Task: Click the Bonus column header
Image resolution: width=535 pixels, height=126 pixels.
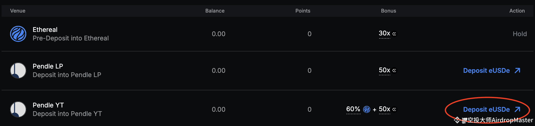Action: click(388, 11)
